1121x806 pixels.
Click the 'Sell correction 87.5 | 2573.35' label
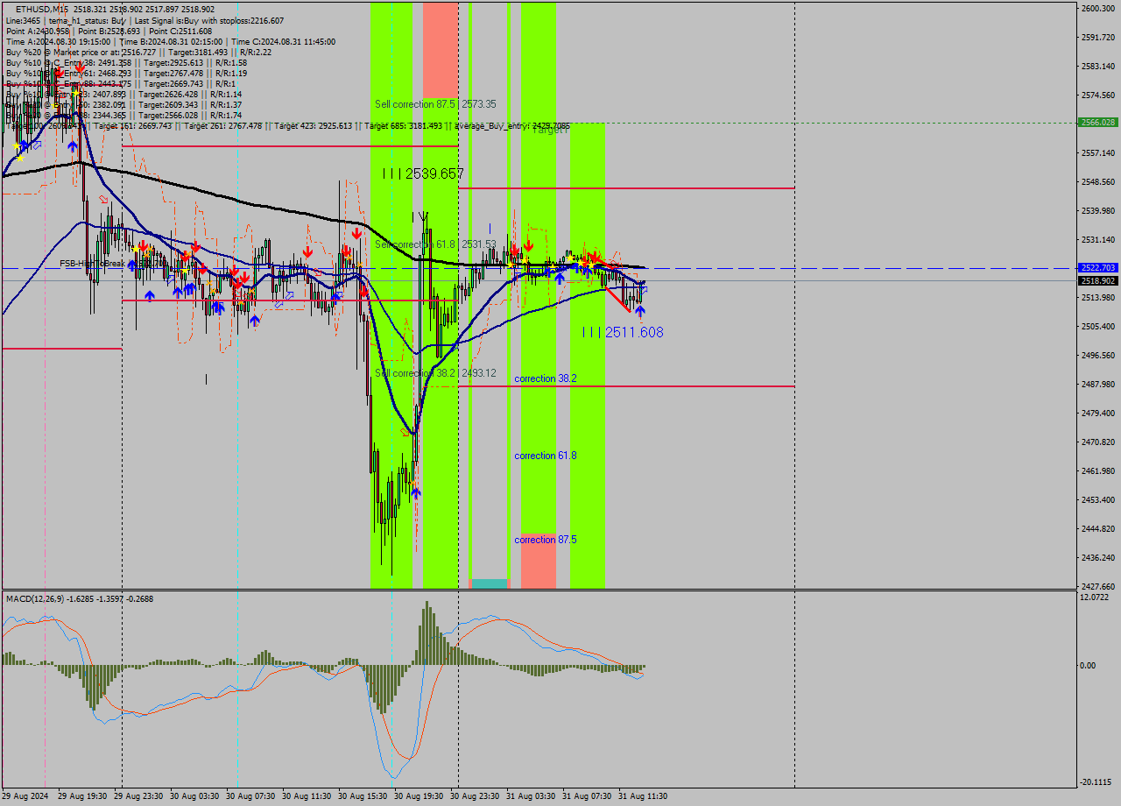(435, 103)
